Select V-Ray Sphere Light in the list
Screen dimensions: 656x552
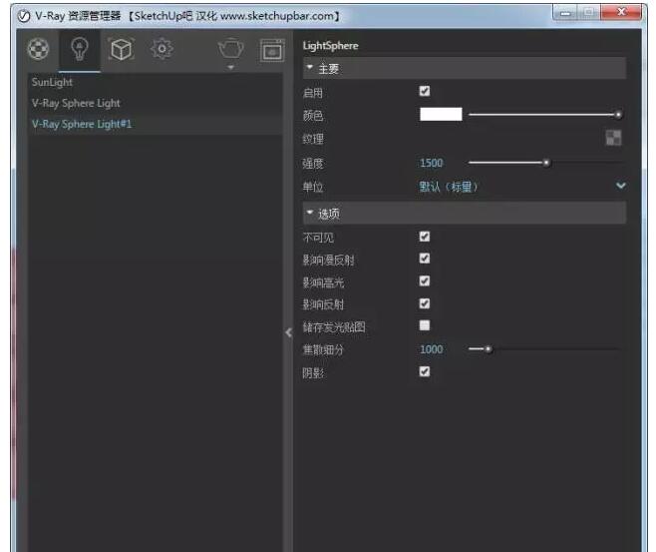pos(156,103)
